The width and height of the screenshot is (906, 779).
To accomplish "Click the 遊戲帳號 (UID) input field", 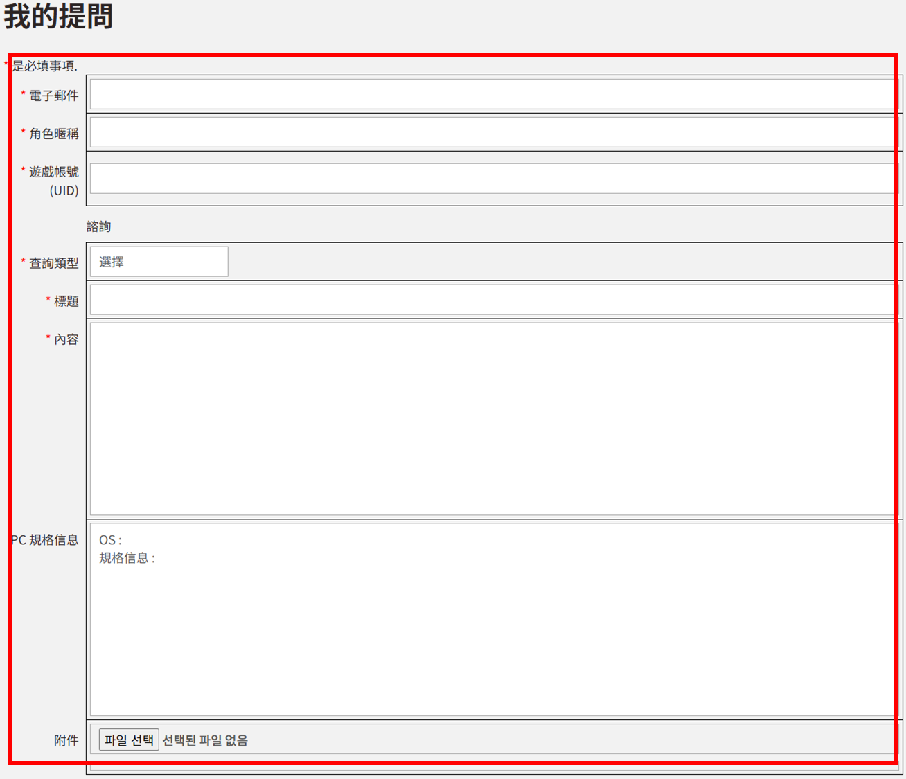I will tap(492, 179).
